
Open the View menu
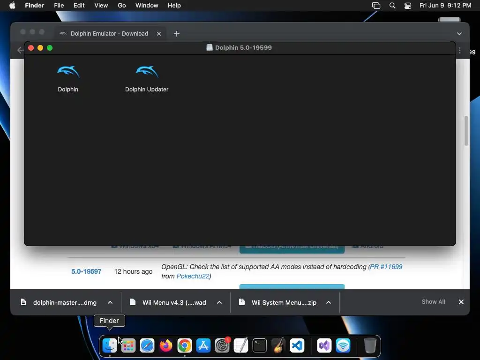point(101,6)
